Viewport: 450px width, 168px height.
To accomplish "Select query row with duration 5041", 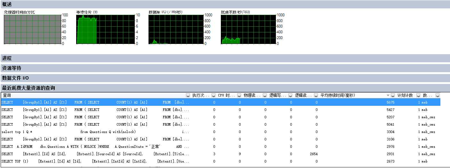I will pyautogui.click(x=221, y=124).
